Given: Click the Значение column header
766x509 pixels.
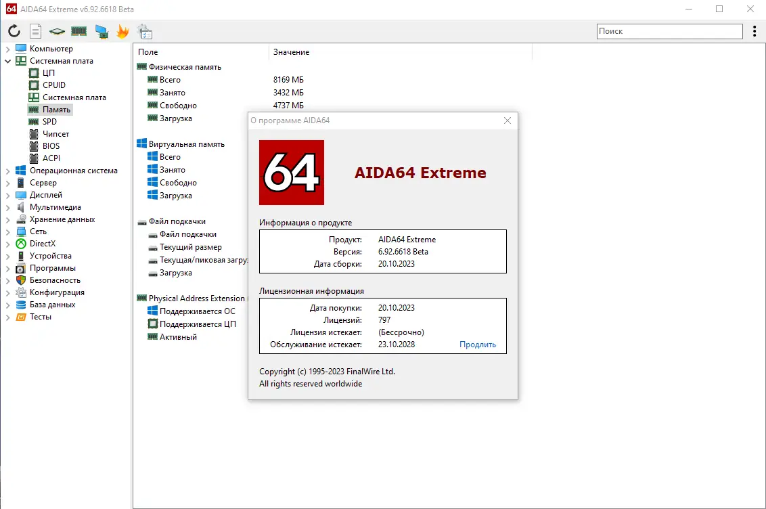Looking at the screenshot, I should pos(400,51).
